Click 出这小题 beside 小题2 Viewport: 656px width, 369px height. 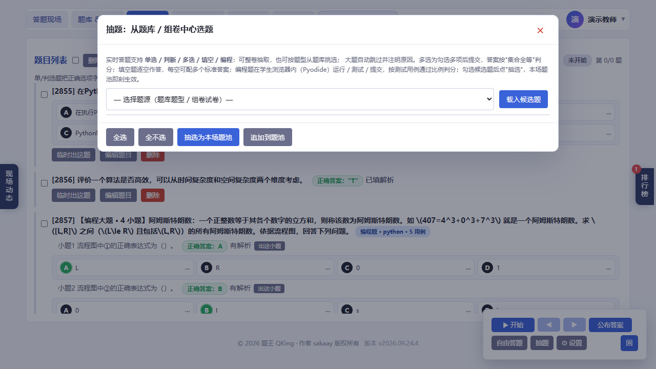click(269, 289)
